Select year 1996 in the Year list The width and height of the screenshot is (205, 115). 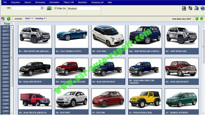pos(5,108)
